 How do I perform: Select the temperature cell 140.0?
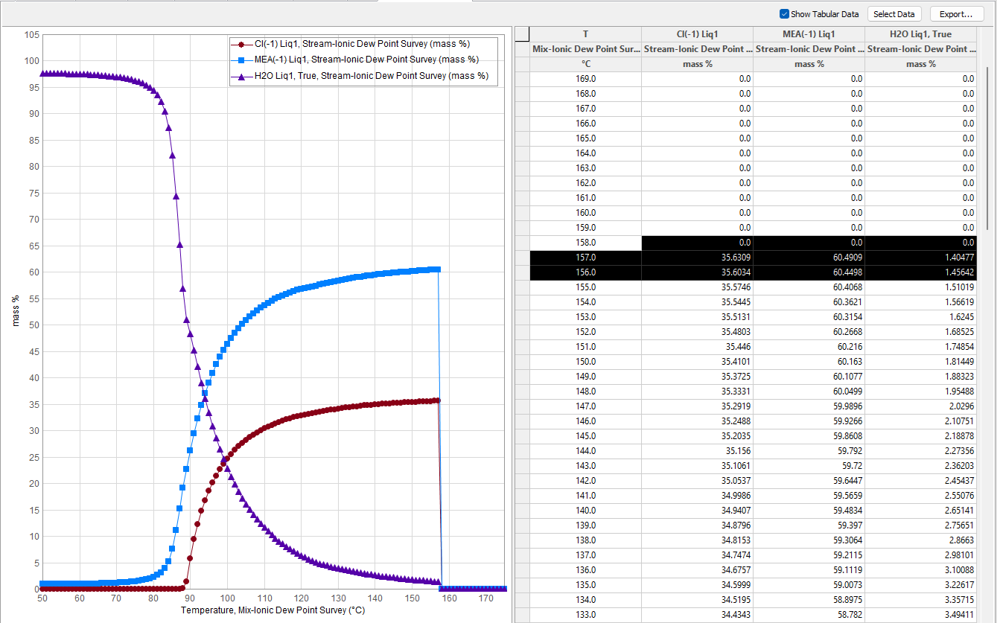(585, 511)
